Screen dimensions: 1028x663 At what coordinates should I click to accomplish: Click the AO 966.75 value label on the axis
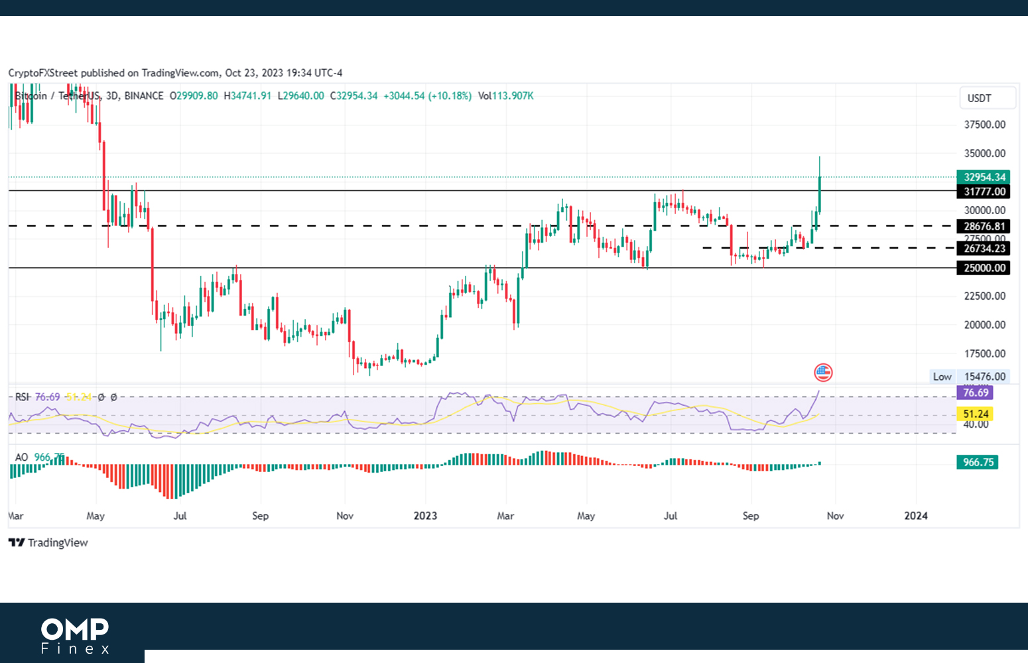coord(978,462)
